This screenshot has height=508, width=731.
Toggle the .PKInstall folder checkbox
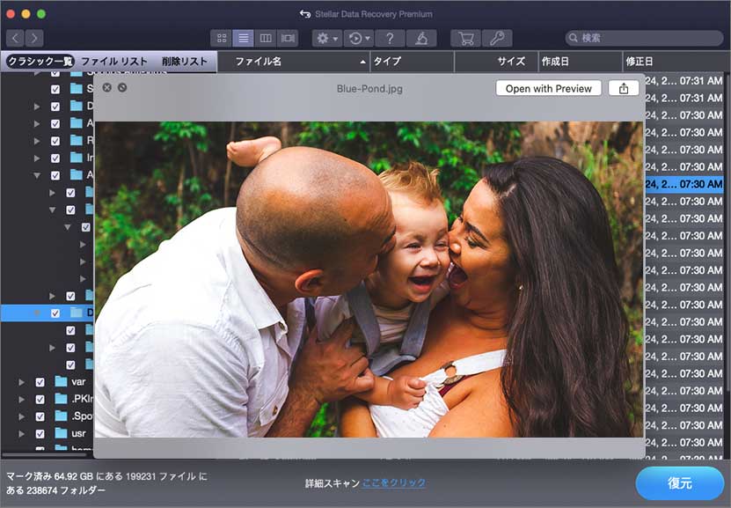[x=40, y=399]
